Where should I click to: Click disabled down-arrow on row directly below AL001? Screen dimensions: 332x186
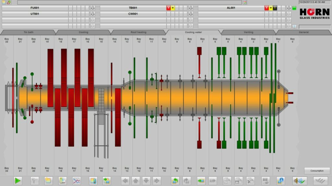(289, 14)
